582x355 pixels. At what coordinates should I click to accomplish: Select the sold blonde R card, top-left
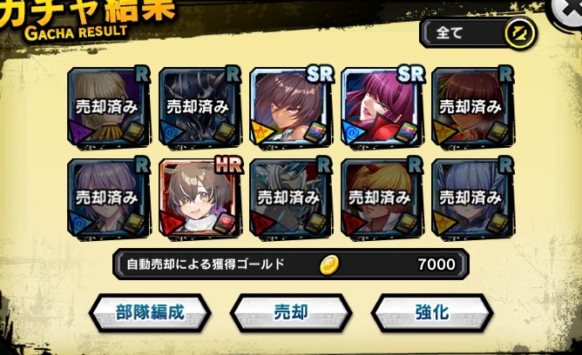[110, 108]
